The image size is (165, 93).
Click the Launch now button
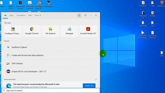pyautogui.click(x=89, y=86)
